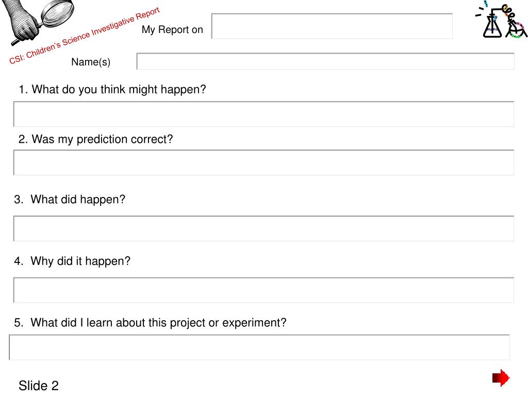Click the prediction correct answer box
This screenshot has height=396, width=528.
(x=263, y=162)
